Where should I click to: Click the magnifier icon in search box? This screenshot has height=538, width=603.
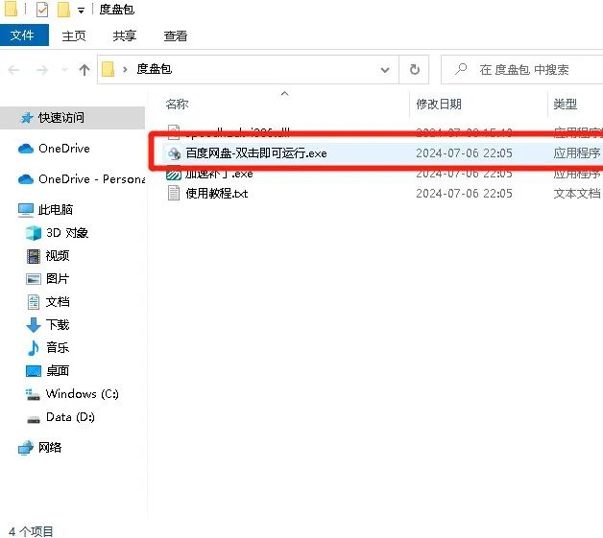pyautogui.click(x=460, y=69)
